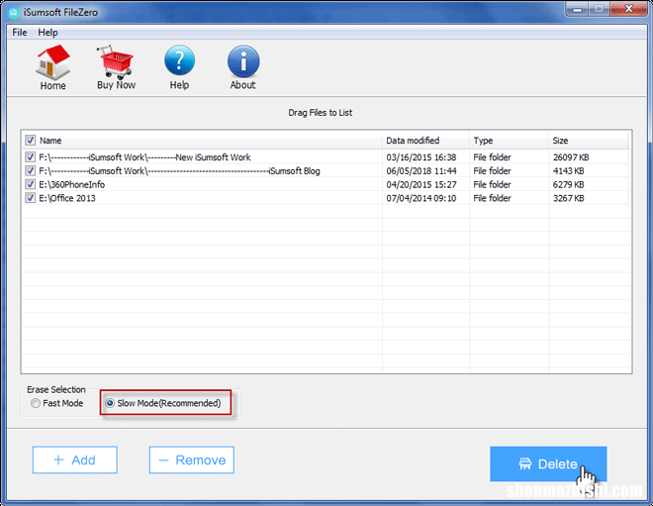Open the File menu
653x506 pixels.
click(20, 33)
